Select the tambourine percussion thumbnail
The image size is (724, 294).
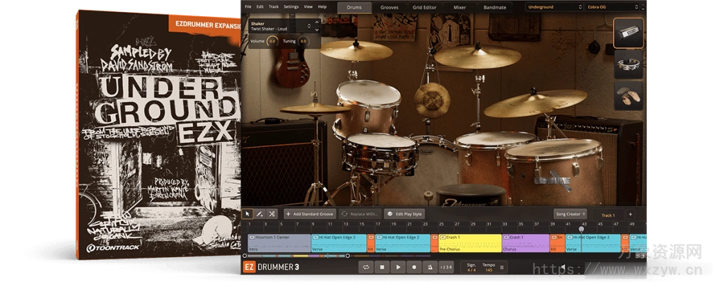coord(629,64)
